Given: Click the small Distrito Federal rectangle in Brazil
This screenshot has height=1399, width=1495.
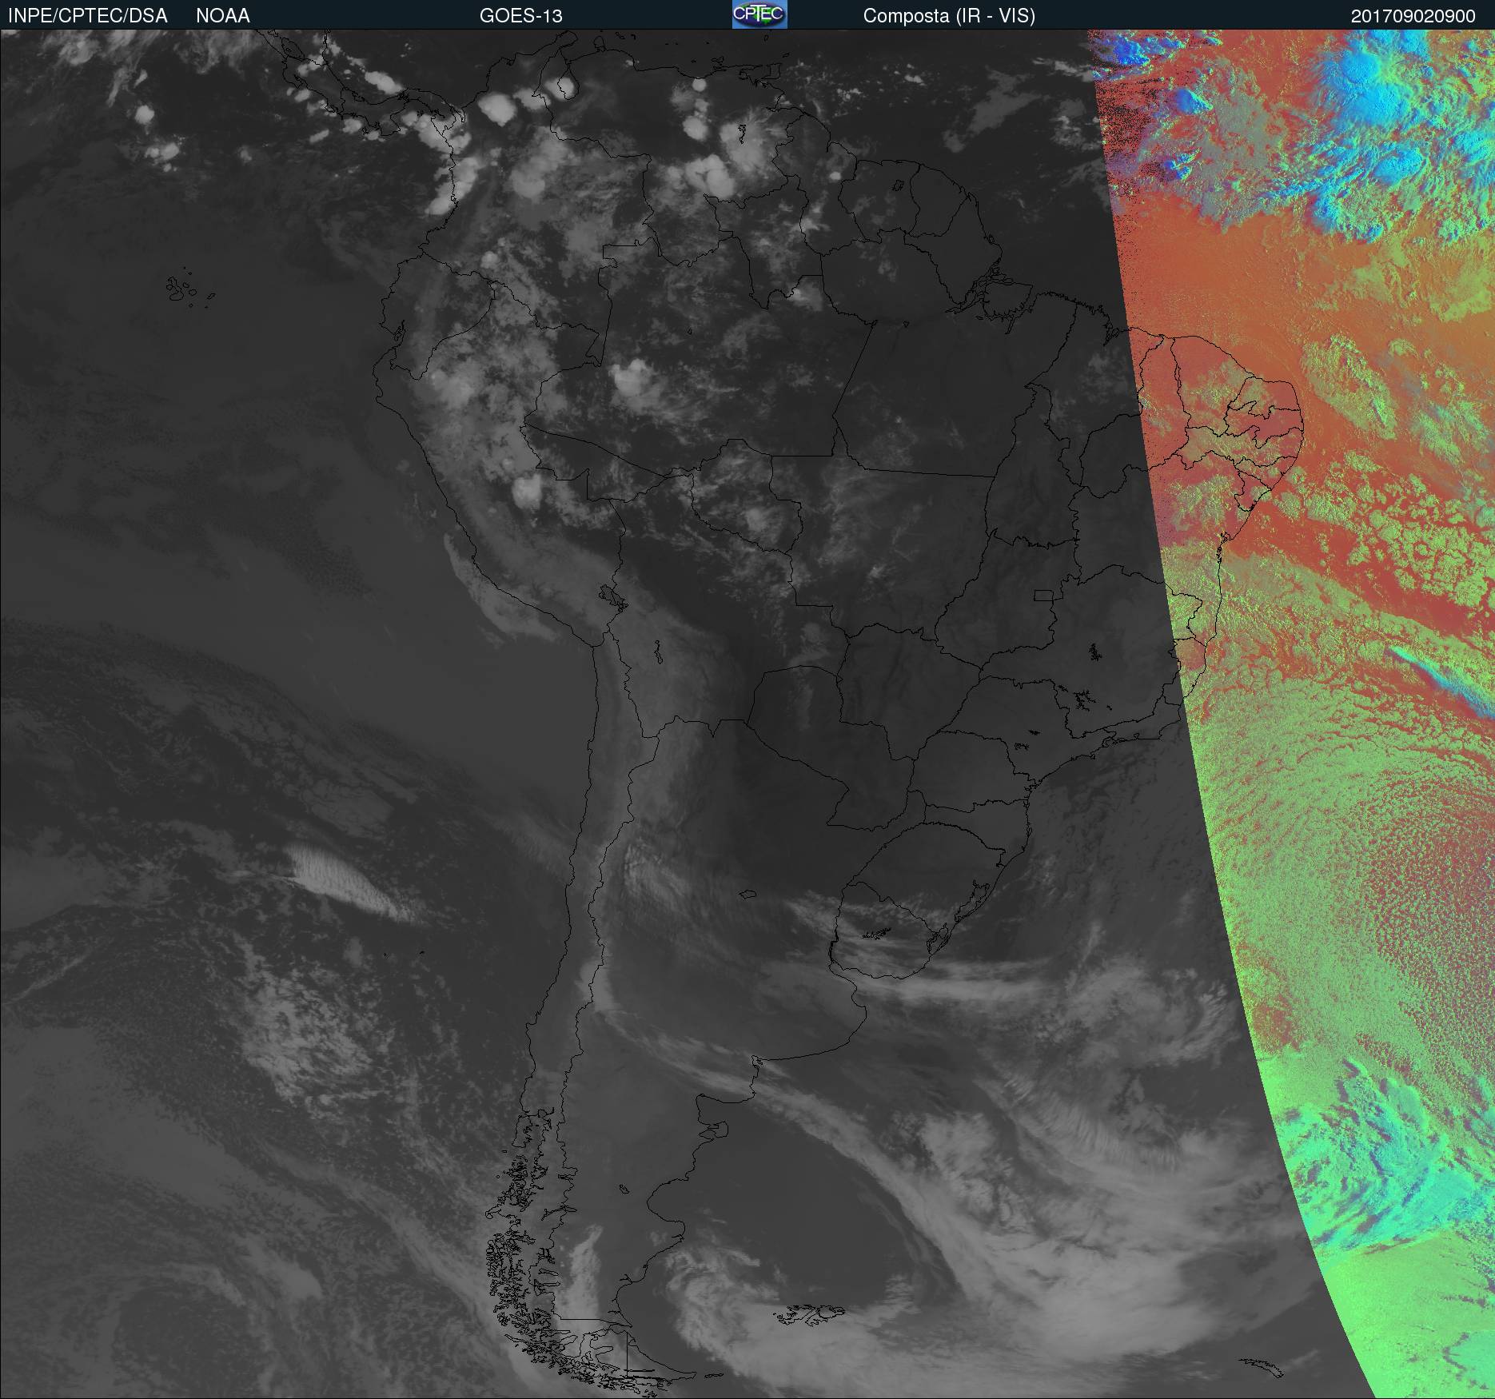Looking at the screenshot, I should point(1044,595).
